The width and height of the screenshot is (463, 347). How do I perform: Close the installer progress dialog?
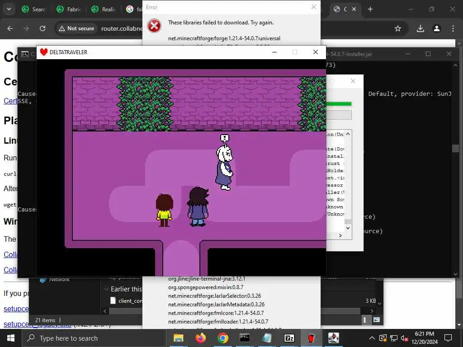(353, 81)
